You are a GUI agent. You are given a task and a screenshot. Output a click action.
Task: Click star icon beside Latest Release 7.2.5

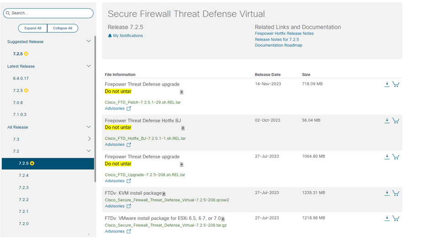26,90
